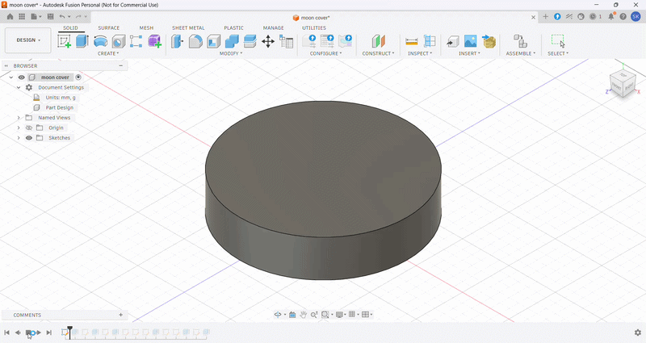Click the Look At navigation icon
Screen dimensions: 646x343
[x=292, y=315]
